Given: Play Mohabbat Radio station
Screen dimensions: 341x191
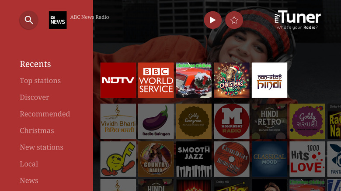Looking at the screenshot, I should point(232,121).
